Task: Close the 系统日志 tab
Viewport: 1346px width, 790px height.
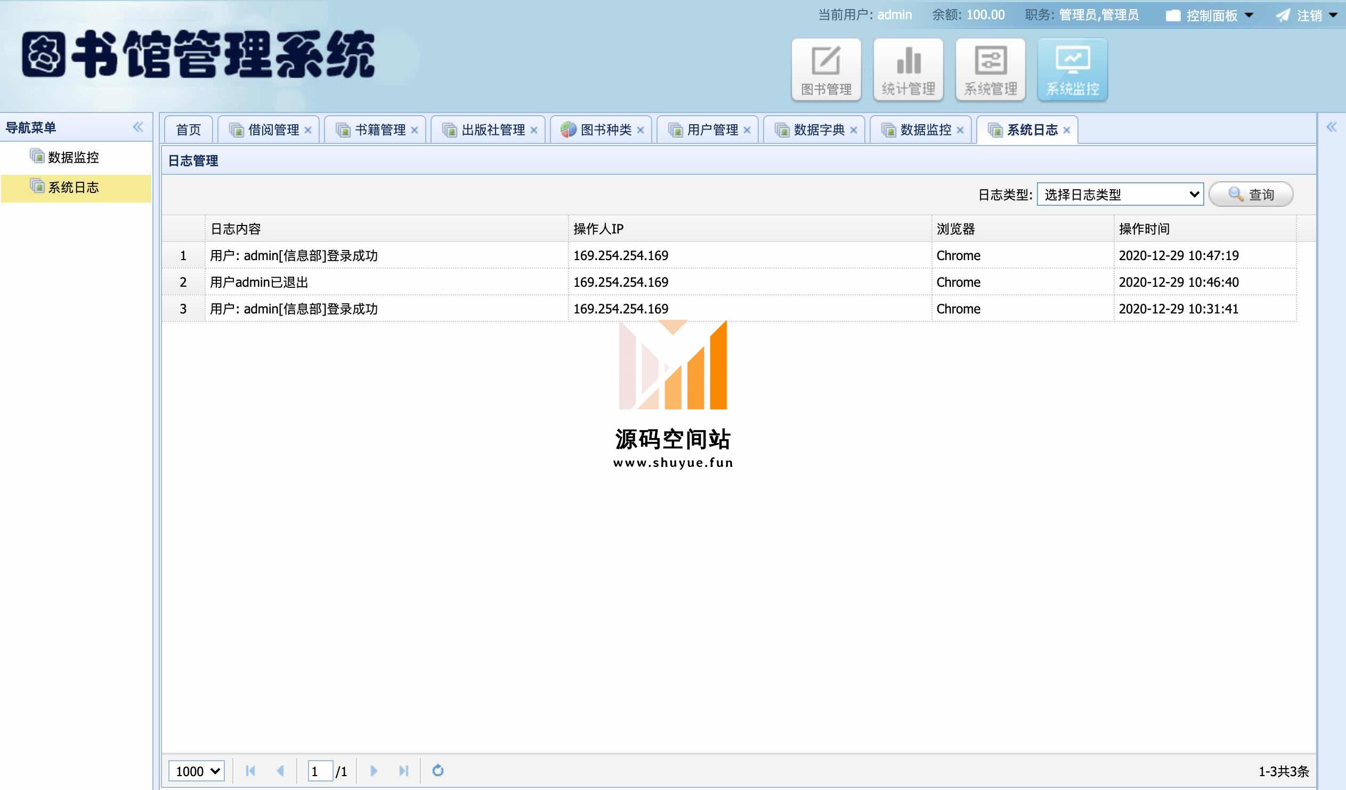Action: click(1067, 130)
